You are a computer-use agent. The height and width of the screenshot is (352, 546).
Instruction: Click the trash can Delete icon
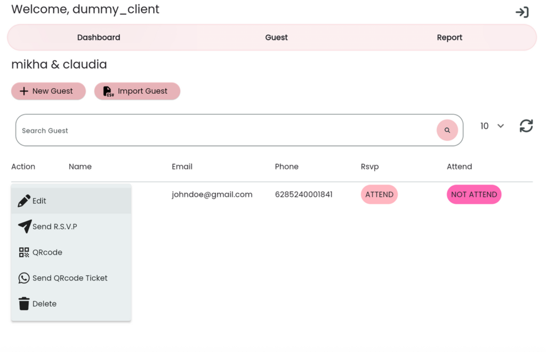tap(24, 303)
